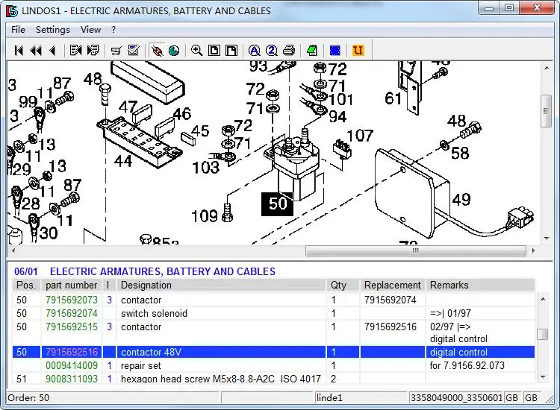The width and height of the screenshot is (560, 410).
Task: Click part number 44 in the diagram
Action: coord(123,161)
